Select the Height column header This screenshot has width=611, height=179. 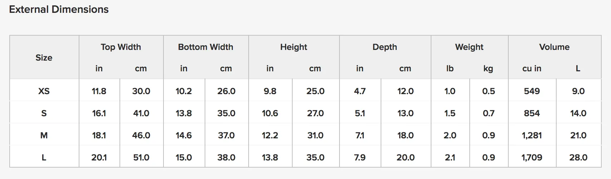pyautogui.click(x=294, y=47)
